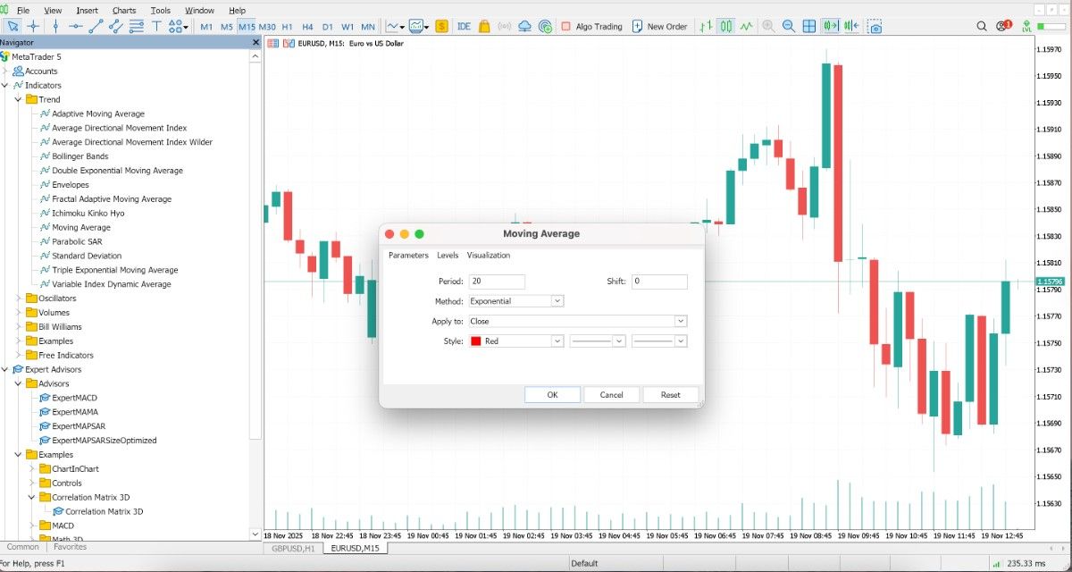Switch to candlestick chart display
This screenshot has width=1072, height=572.
726,27
